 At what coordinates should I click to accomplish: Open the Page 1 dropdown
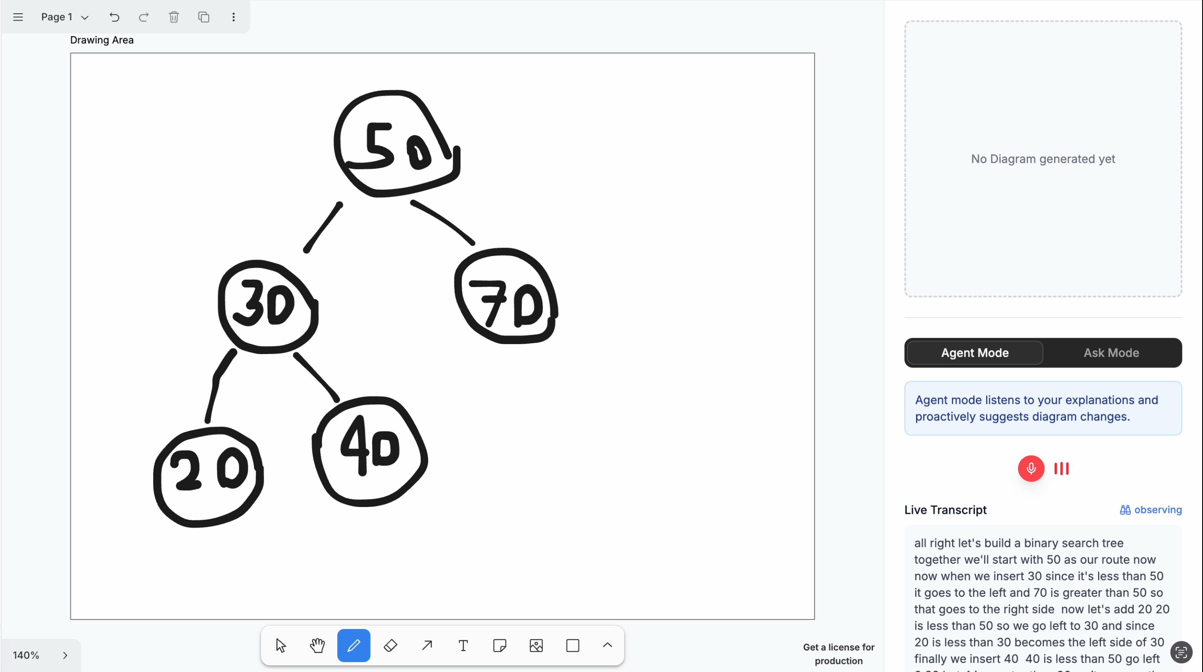(x=65, y=17)
